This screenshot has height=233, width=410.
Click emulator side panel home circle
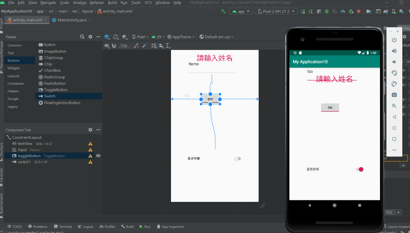pos(394,128)
